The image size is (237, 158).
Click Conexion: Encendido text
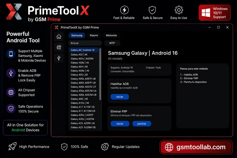[122, 71]
